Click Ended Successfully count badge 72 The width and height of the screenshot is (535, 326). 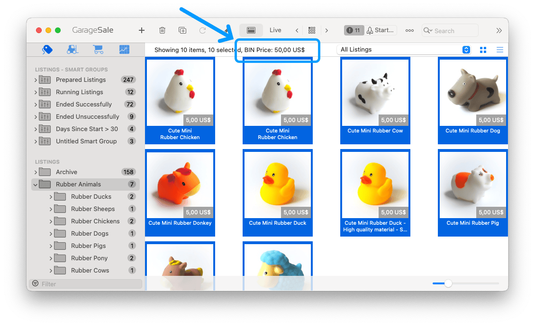pos(130,105)
